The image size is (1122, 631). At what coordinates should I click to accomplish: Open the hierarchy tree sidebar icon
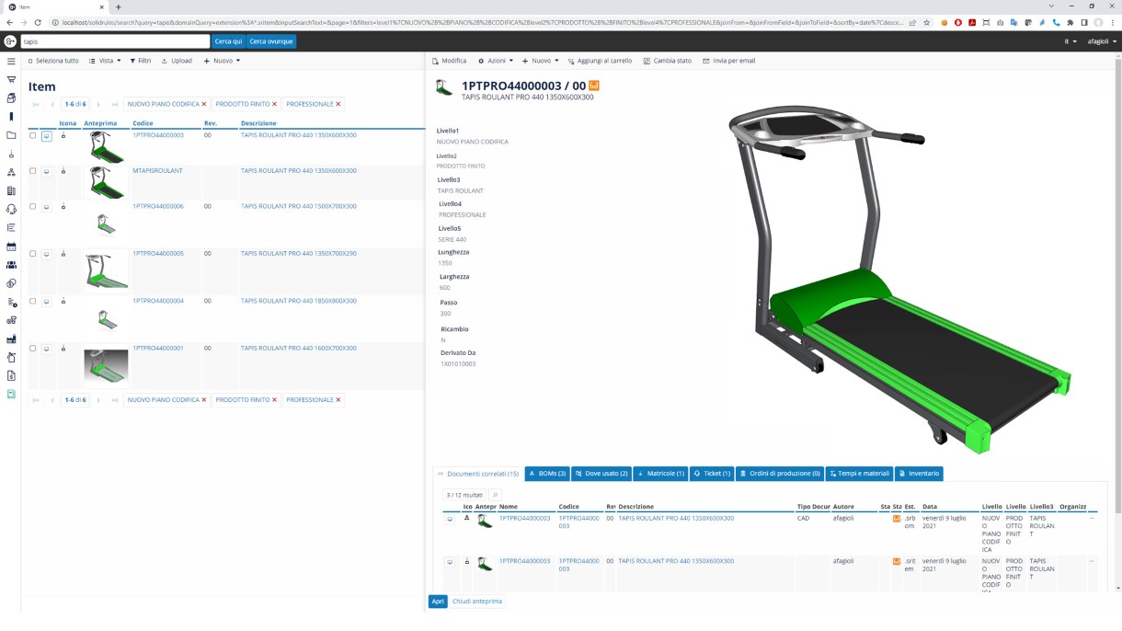11,172
